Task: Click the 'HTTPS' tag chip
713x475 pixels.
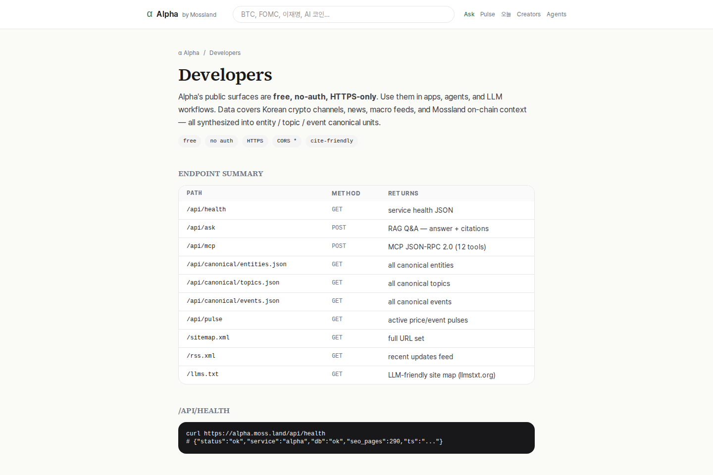Action: coord(255,141)
